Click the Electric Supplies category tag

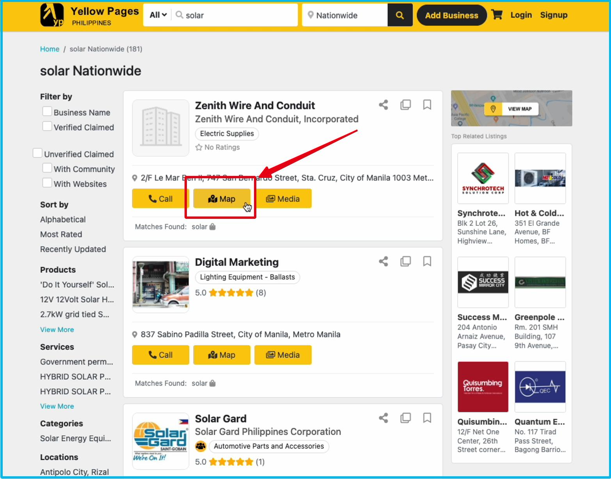pyautogui.click(x=227, y=133)
